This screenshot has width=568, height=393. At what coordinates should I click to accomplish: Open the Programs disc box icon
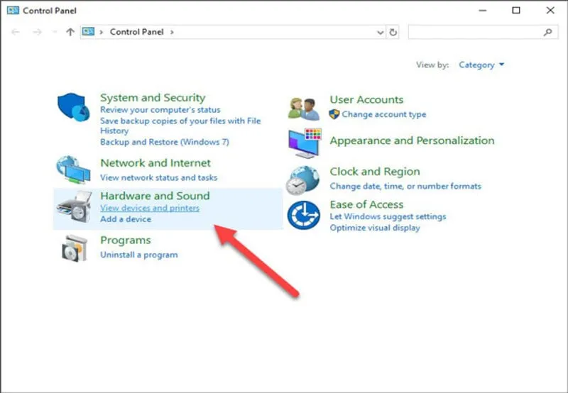[73, 248]
